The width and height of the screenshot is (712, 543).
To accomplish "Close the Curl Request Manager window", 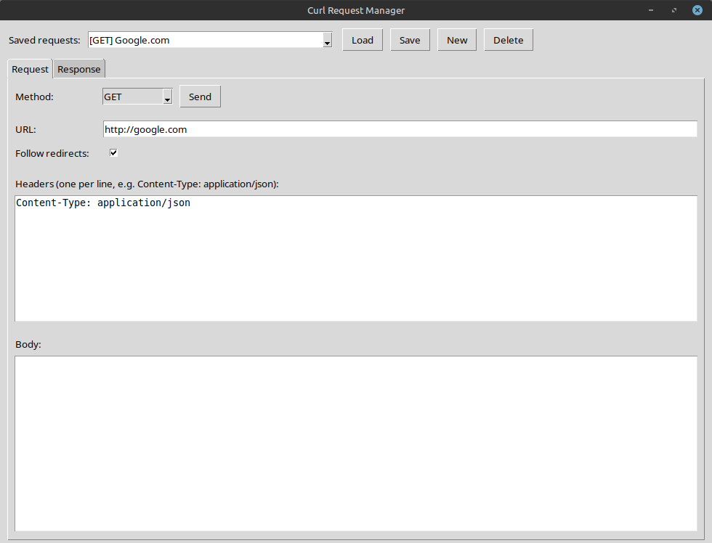I will (x=697, y=10).
